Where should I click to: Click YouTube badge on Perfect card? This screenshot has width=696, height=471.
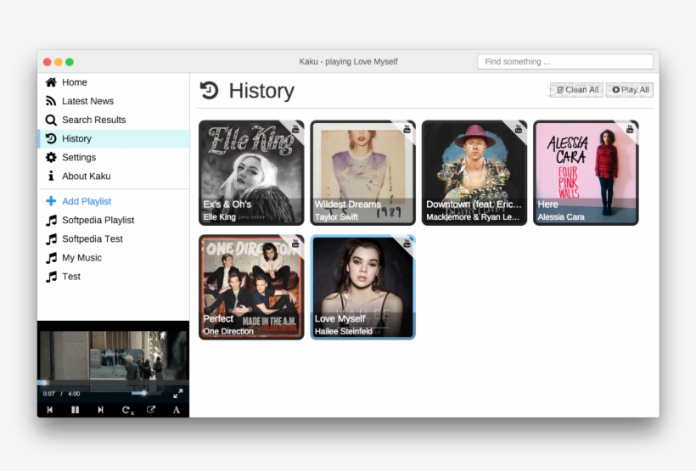click(295, 244)
